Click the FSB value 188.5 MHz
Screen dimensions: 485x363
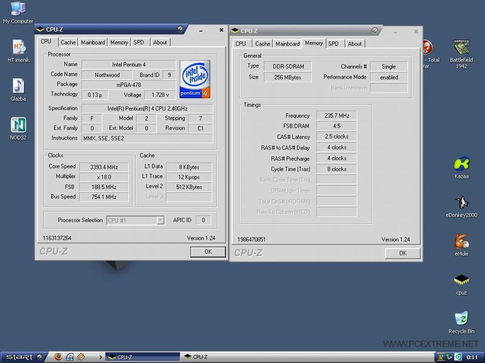(104, 187)
